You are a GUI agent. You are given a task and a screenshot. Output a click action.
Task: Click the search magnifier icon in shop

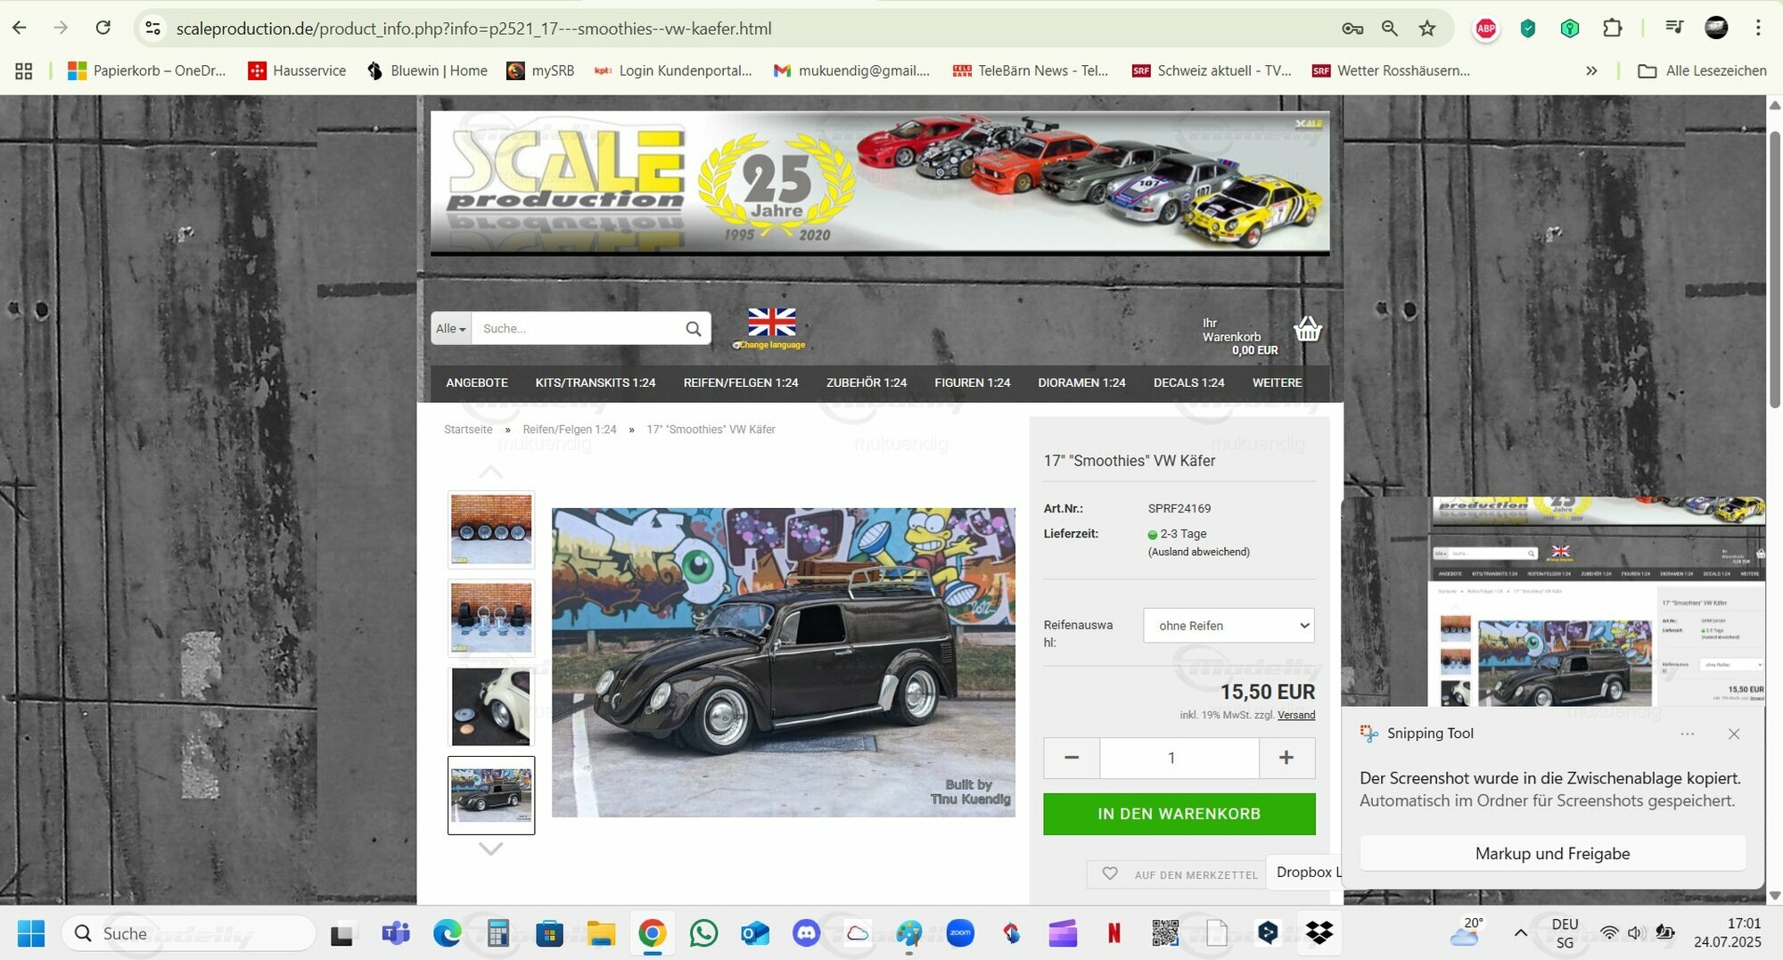click(x=693, y=329)
